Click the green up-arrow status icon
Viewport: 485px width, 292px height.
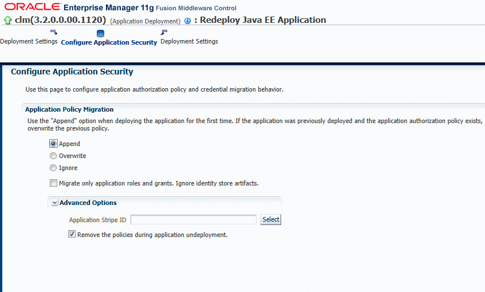8,21
